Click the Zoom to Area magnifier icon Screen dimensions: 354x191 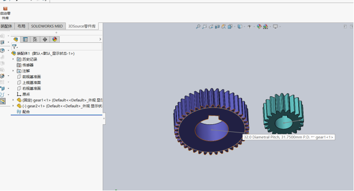(204, 26)
